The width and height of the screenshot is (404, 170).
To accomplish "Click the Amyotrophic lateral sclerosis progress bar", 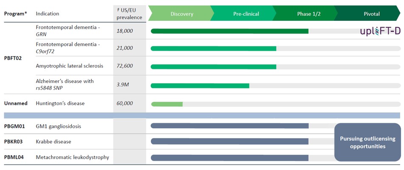I will click(x=213, y=67).
